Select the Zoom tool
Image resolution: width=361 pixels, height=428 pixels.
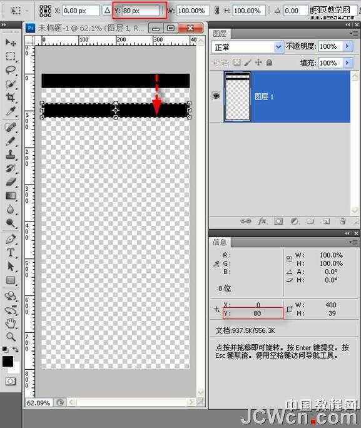(11, 337)
